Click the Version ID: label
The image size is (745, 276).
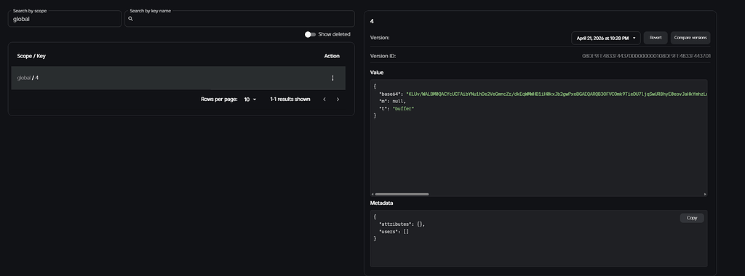click(383, 56)
